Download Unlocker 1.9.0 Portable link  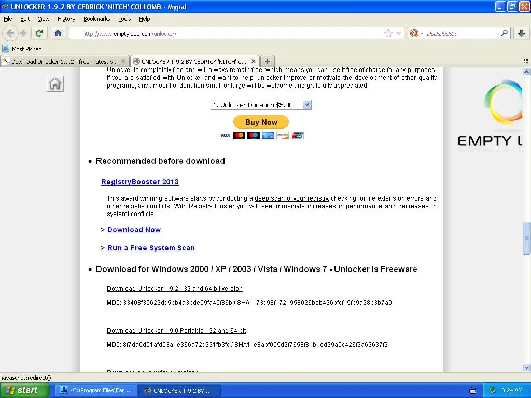[x=176, y=331]
